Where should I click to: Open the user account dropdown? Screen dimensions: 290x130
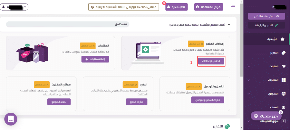(14, 7)
